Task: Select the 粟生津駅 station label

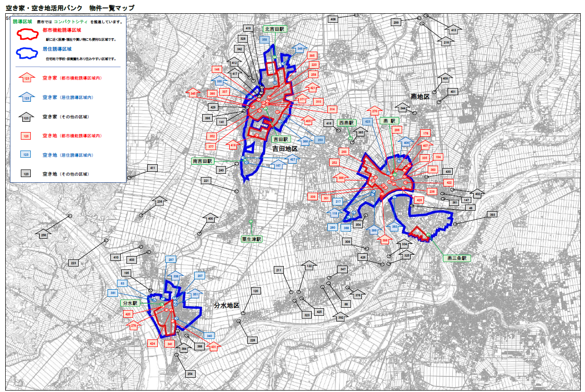Action: tap(251, 239)
